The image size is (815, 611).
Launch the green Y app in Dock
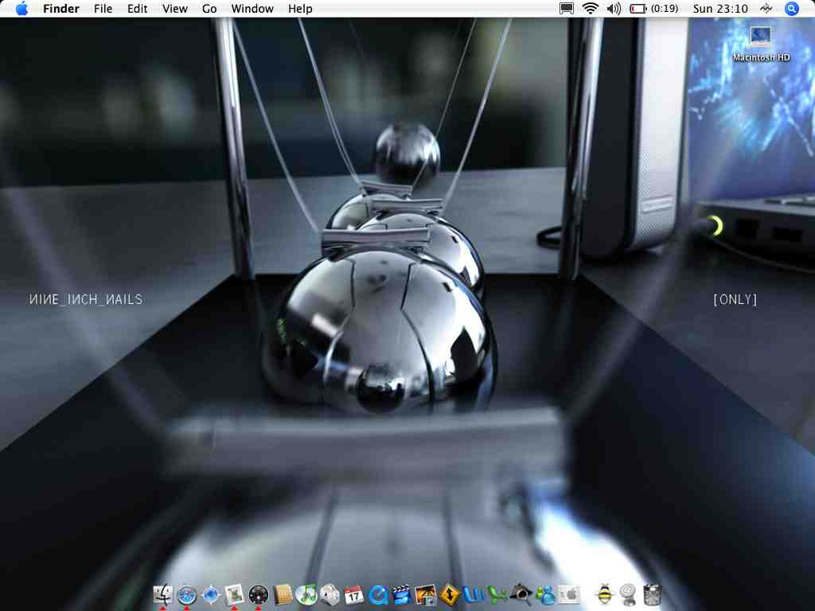pyautogui.click(x=497, y=593)
